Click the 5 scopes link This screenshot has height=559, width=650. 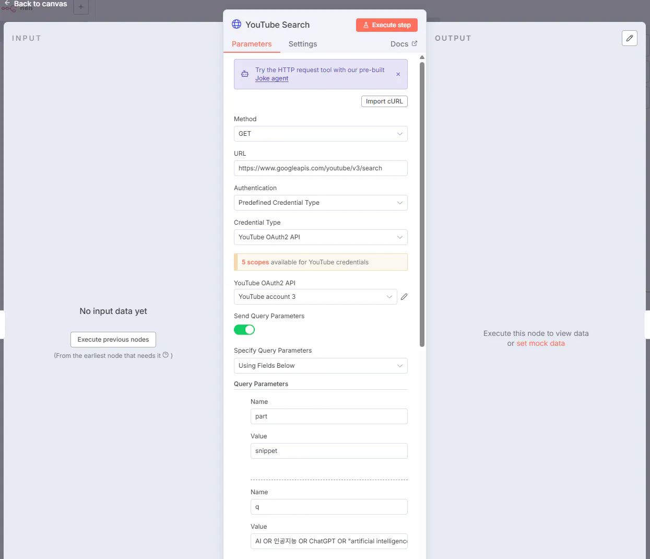(255, 262)
